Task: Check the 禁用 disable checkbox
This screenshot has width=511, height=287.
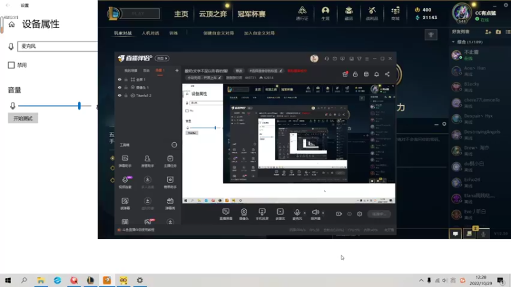Action: (x=11, y=65)
